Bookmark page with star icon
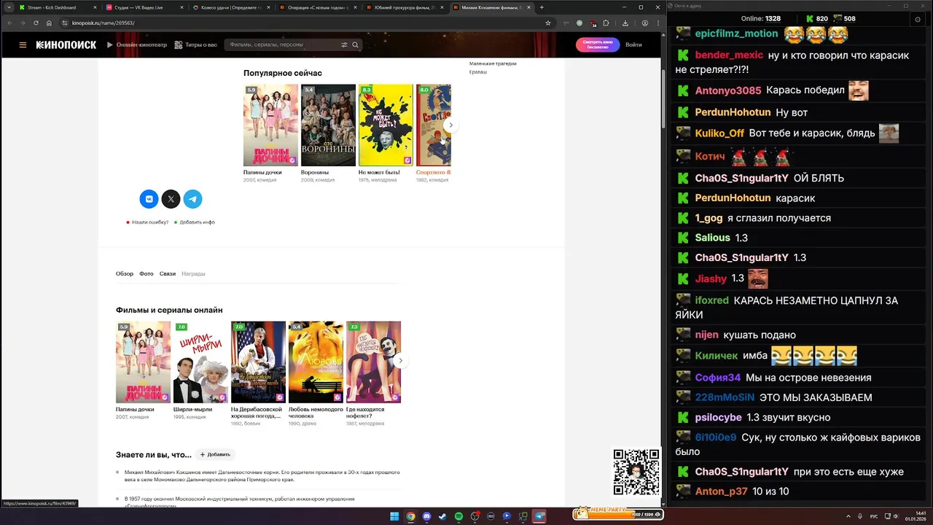933x525 pixels. (548, 23)
